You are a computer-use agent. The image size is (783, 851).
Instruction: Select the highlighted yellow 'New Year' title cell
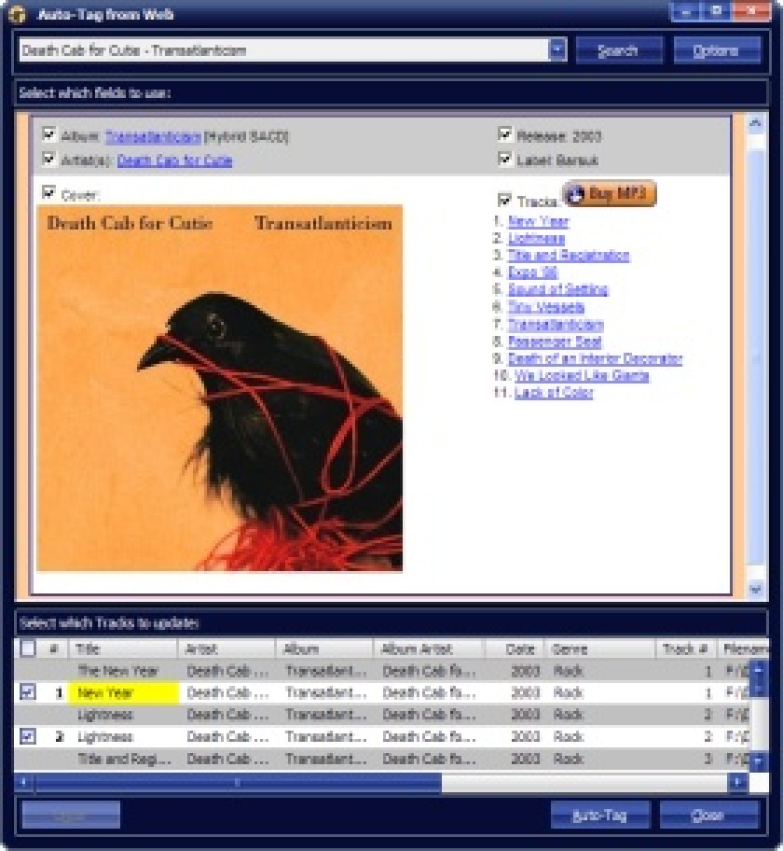(124, 692)
